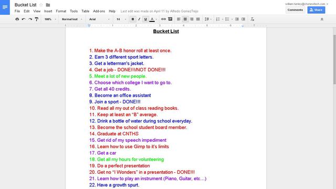
Task: Click the insert comment icon
Action: pos(170,19)
